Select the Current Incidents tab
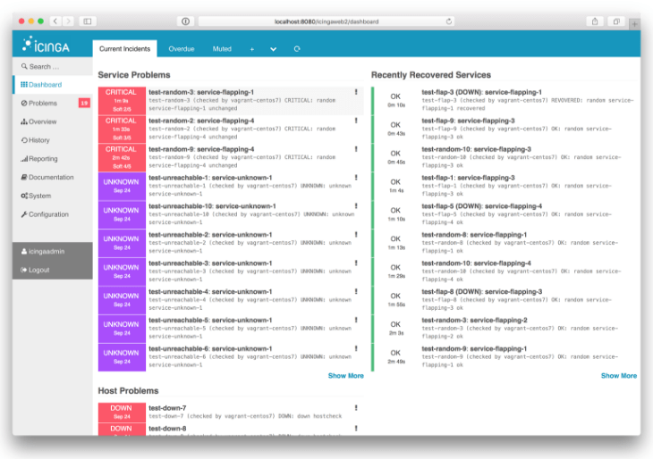The height and width of the screenshot is (459, 653). click(124, 49)
